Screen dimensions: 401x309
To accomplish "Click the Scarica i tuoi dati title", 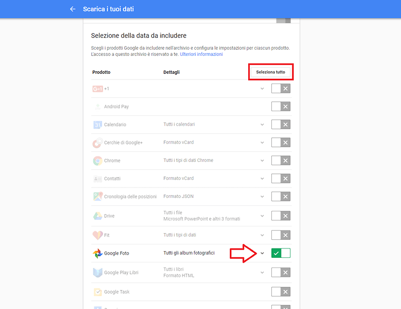I will [x=108, y=9].
